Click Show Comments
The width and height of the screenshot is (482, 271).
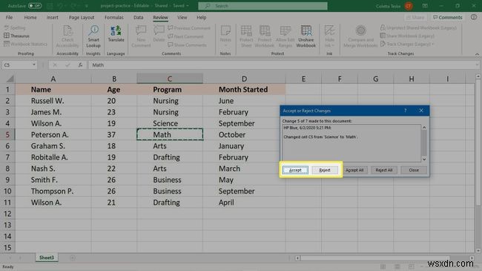point(187,45)
